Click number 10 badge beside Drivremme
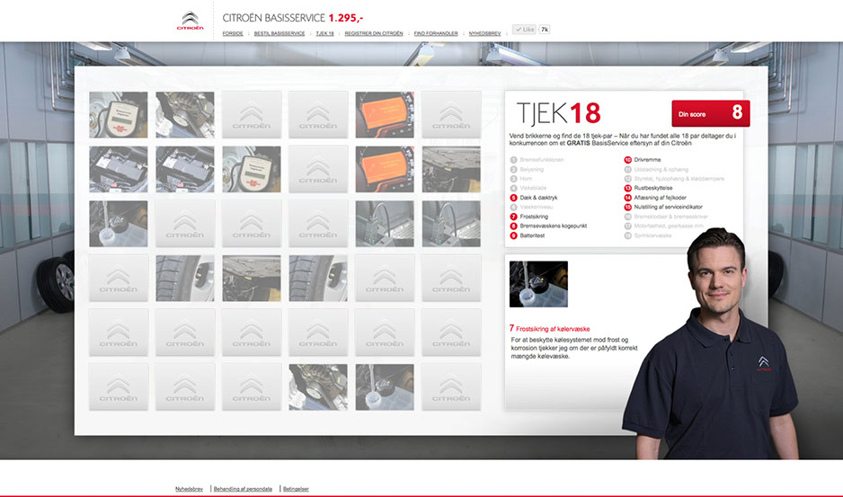Viewport: 843px width, 497px height. (627, 160)
